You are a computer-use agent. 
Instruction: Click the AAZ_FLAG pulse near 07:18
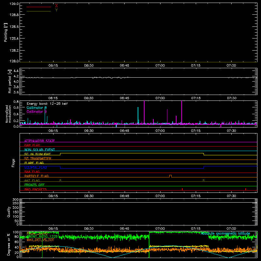(204, 181)
